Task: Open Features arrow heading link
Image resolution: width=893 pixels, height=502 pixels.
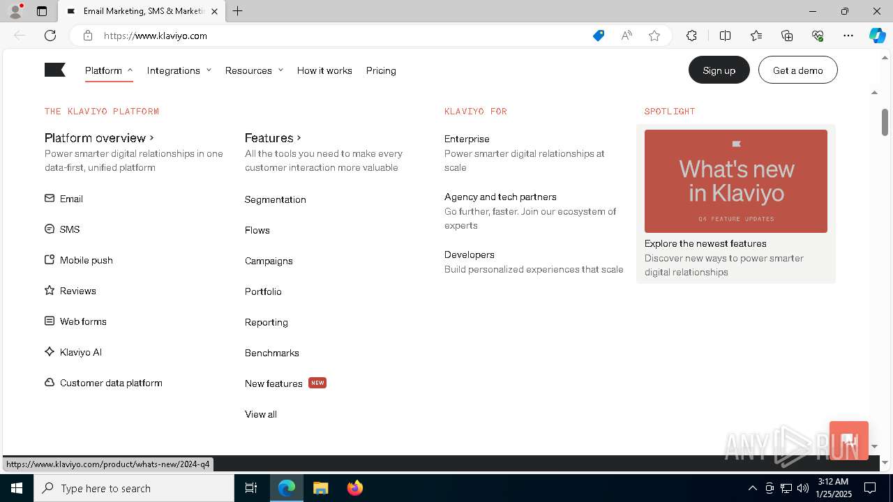Action: click(273, 138)
